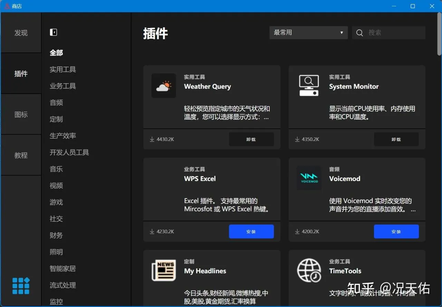Screen dimensions: 442x307
Task: Select the 视频 category
Action: (56, 185)
